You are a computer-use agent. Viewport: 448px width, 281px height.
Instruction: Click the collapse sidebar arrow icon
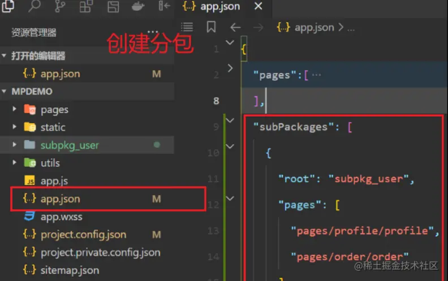[x=164, y=6]
